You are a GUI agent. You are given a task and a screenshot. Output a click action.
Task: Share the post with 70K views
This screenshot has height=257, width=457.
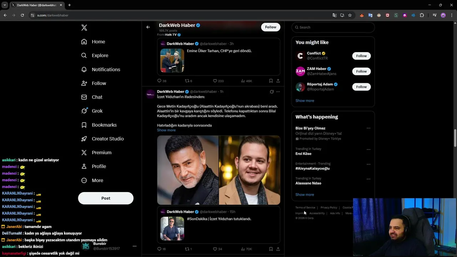point(278,249)
